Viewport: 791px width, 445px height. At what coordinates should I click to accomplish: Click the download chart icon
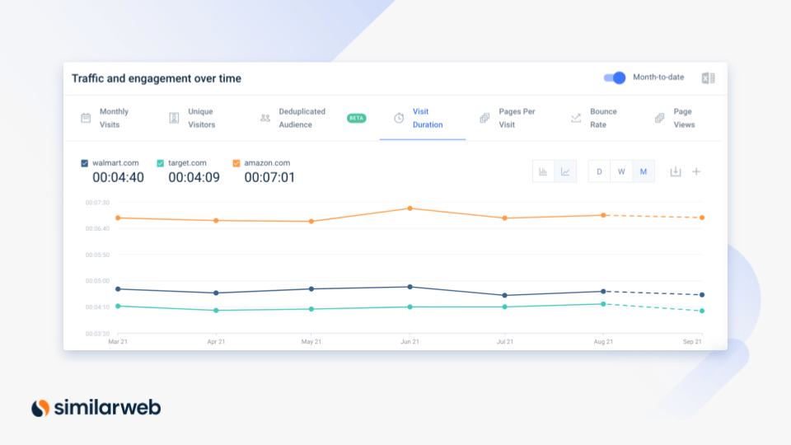[676, 171]
